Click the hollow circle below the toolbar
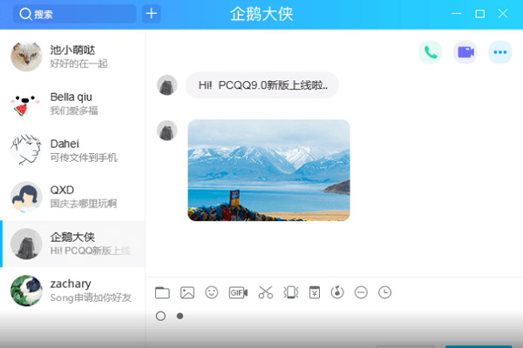 point(160,316)
